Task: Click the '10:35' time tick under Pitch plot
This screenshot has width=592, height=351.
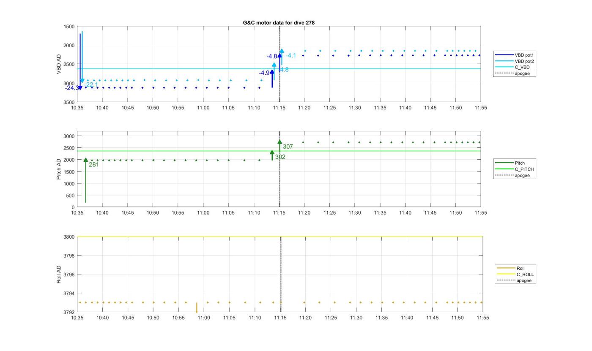Action: (77, 213)
